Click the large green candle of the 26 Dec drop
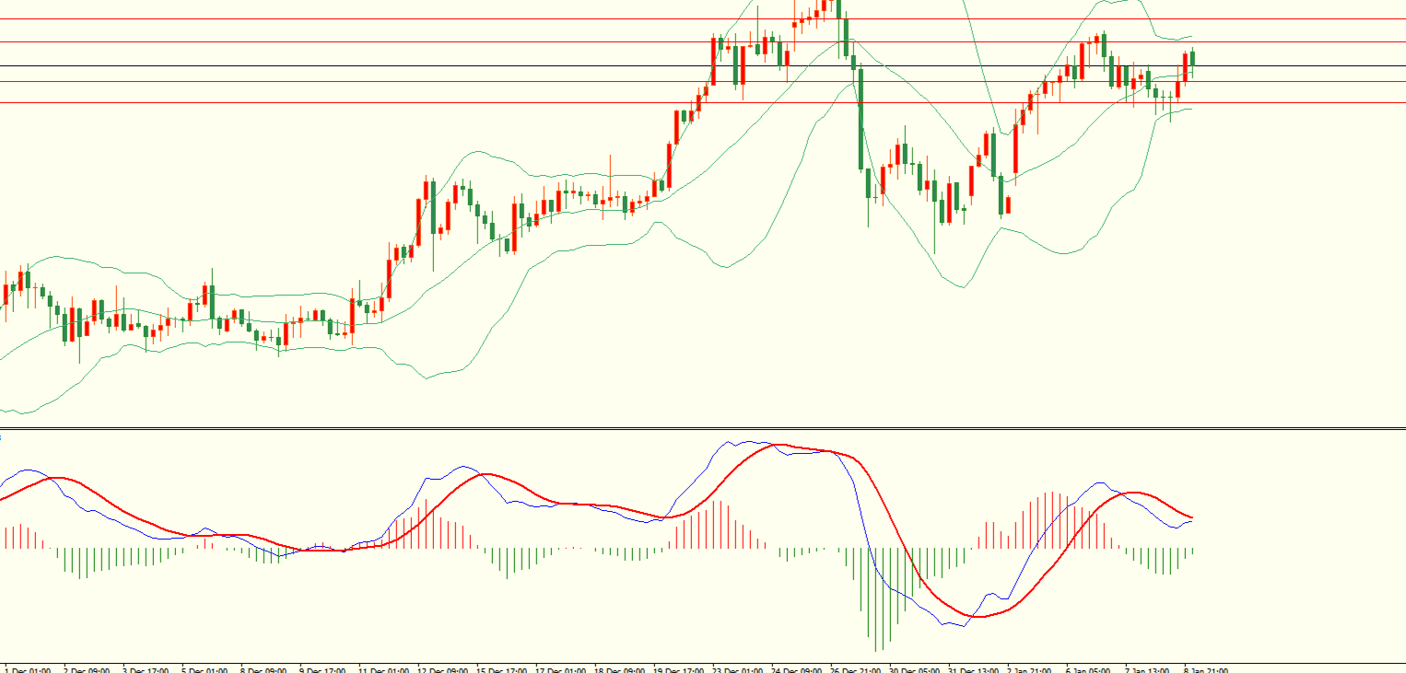This screenshot has width=1406, height=673. [x=861, y=120]
